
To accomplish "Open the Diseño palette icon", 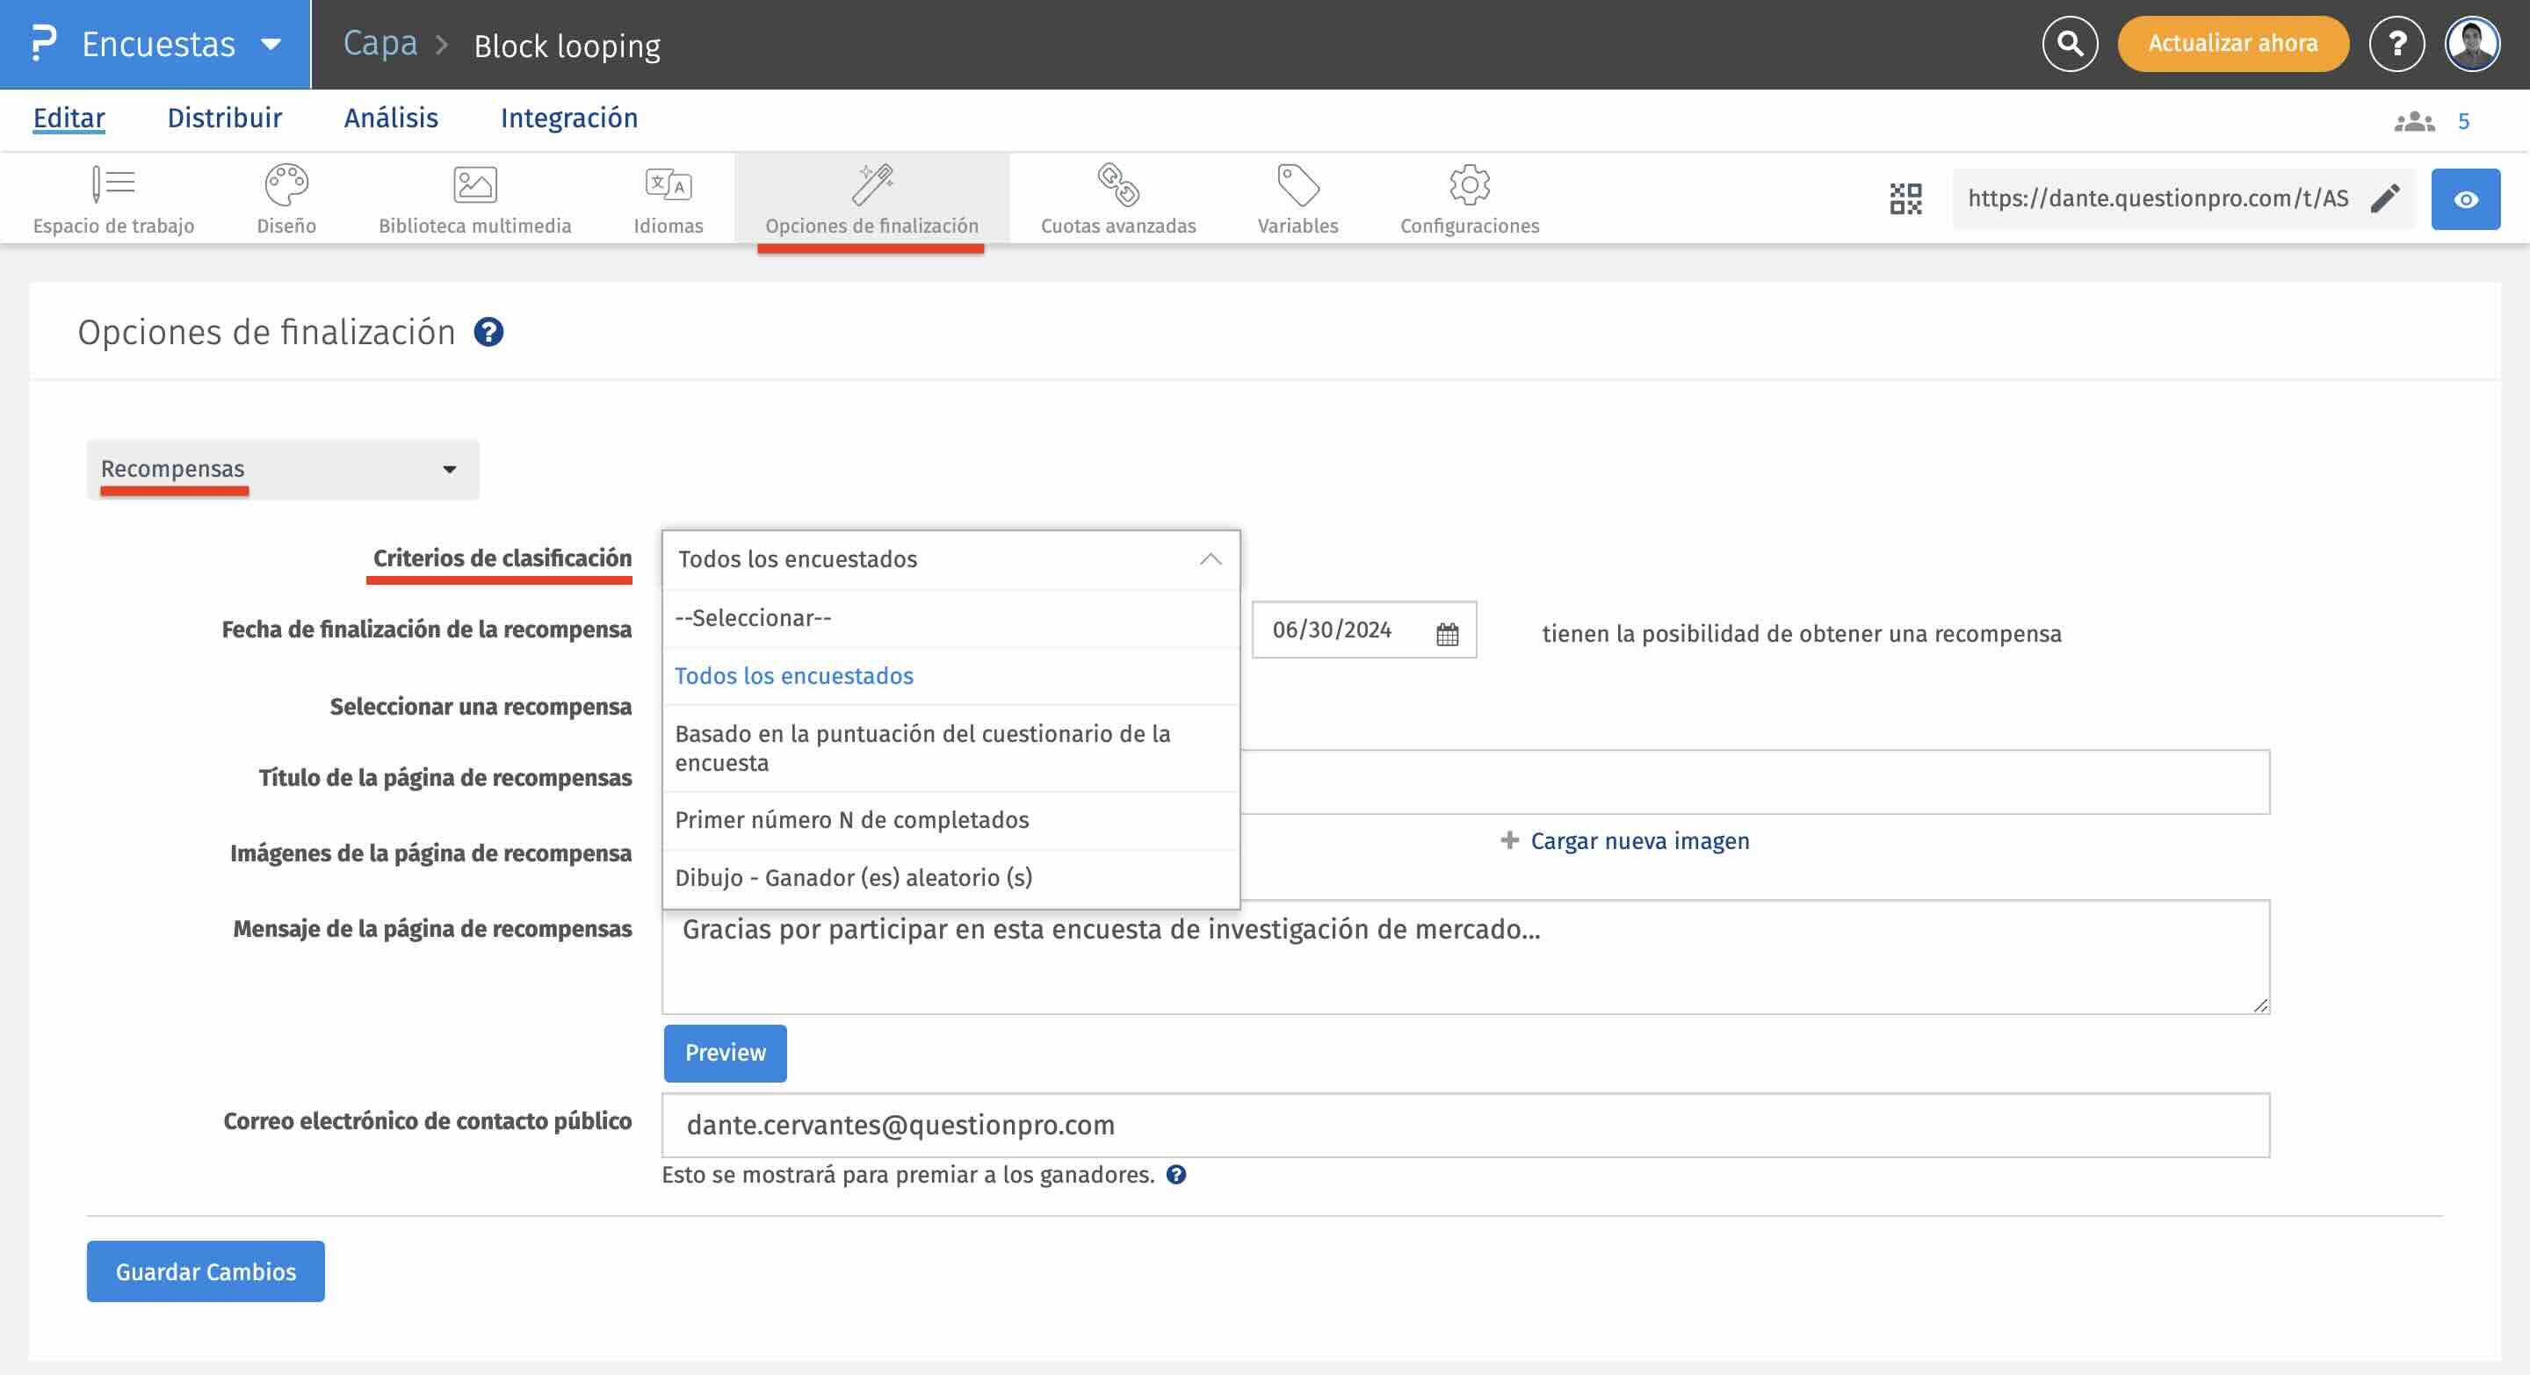I will click(x=286, y=184).
